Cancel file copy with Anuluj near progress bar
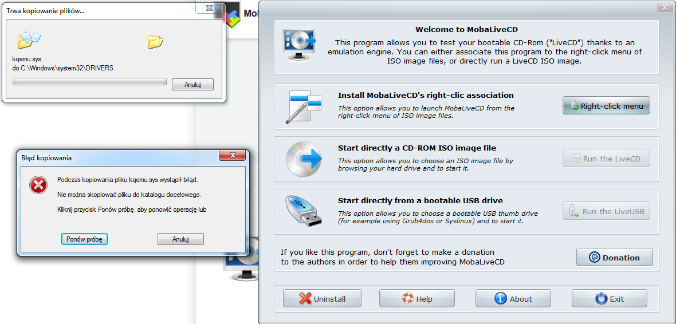The height and width of the screenshot is (324, 676). [192, 85]
